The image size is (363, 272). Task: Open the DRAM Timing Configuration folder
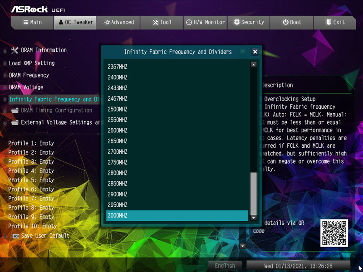tap(56, 110)
